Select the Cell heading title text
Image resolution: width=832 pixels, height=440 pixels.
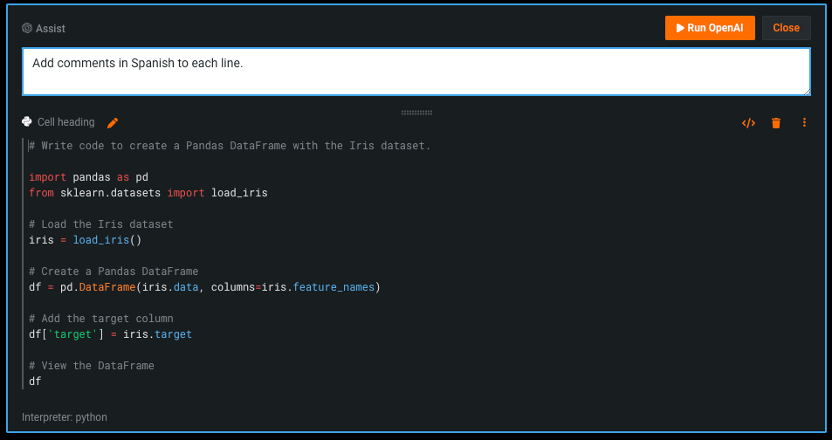coord(65,122)
